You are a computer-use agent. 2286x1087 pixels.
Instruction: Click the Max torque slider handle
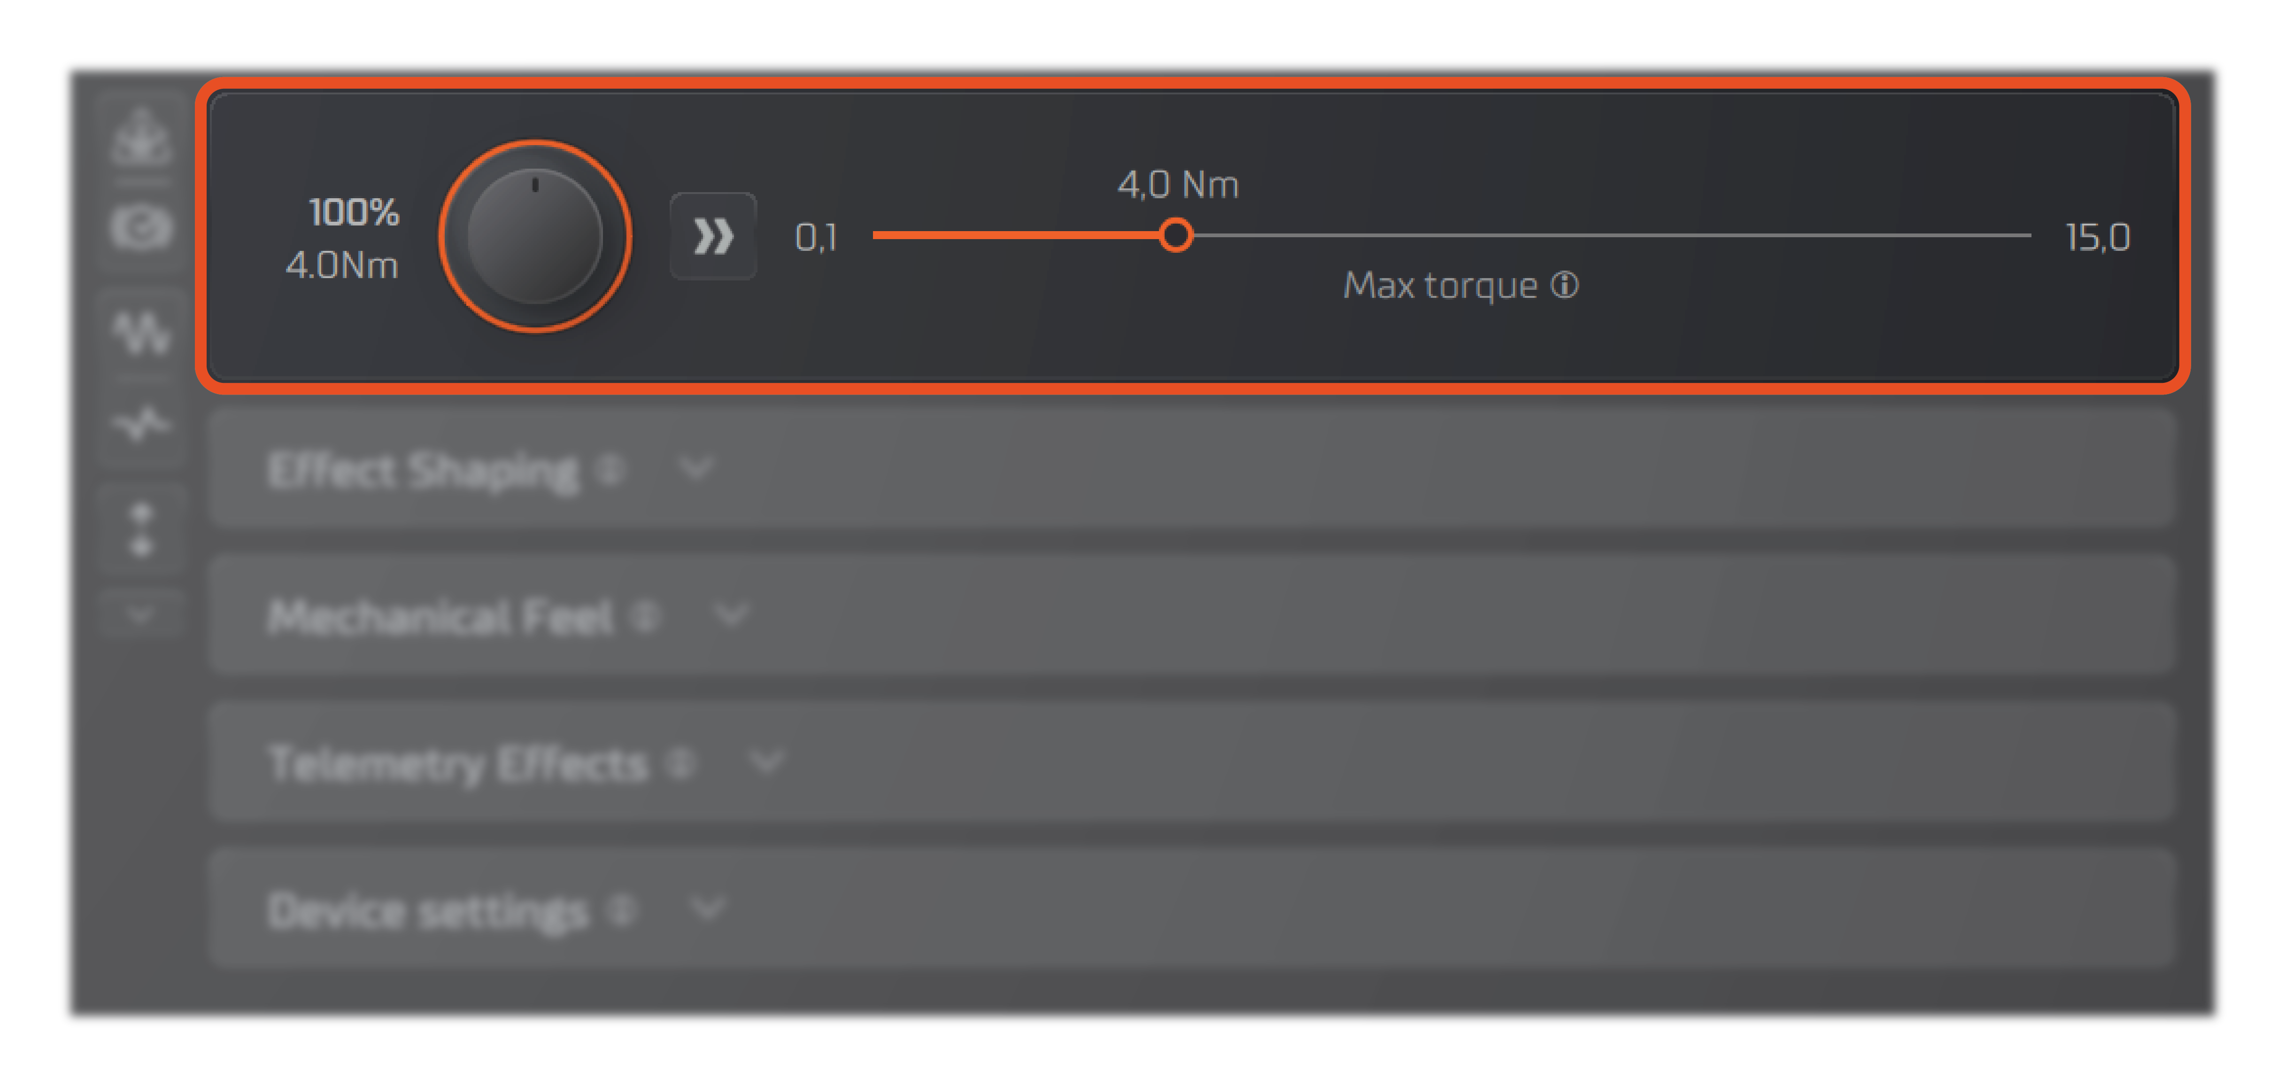pyautogui.click(x=1176, y=235)
